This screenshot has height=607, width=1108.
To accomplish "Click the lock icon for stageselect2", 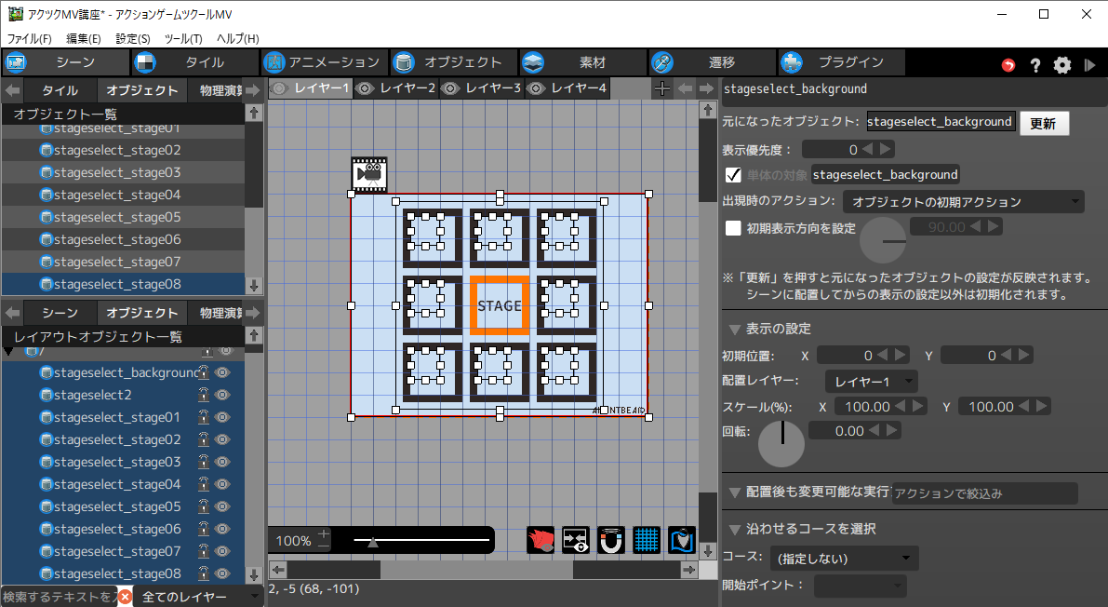I will (204, 395).
